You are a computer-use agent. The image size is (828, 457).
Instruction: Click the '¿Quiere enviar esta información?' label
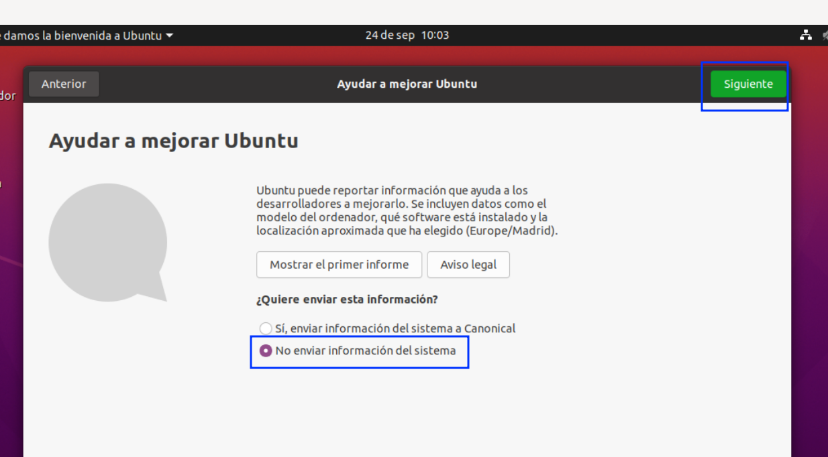click(x=348, y=300)
